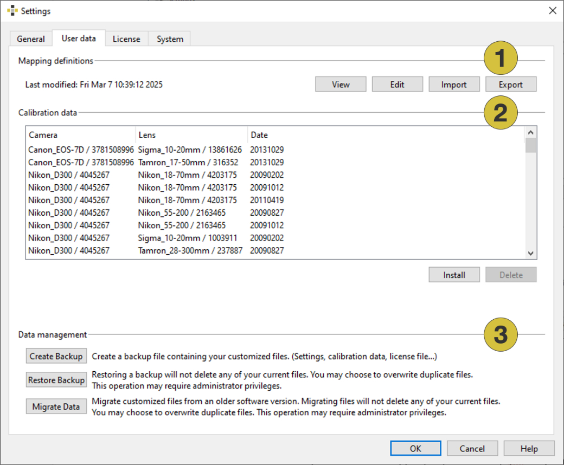The height and width of the screenshot is (465, 564).
Task: Cancel the Settings dialog
Action: (472, 448)
